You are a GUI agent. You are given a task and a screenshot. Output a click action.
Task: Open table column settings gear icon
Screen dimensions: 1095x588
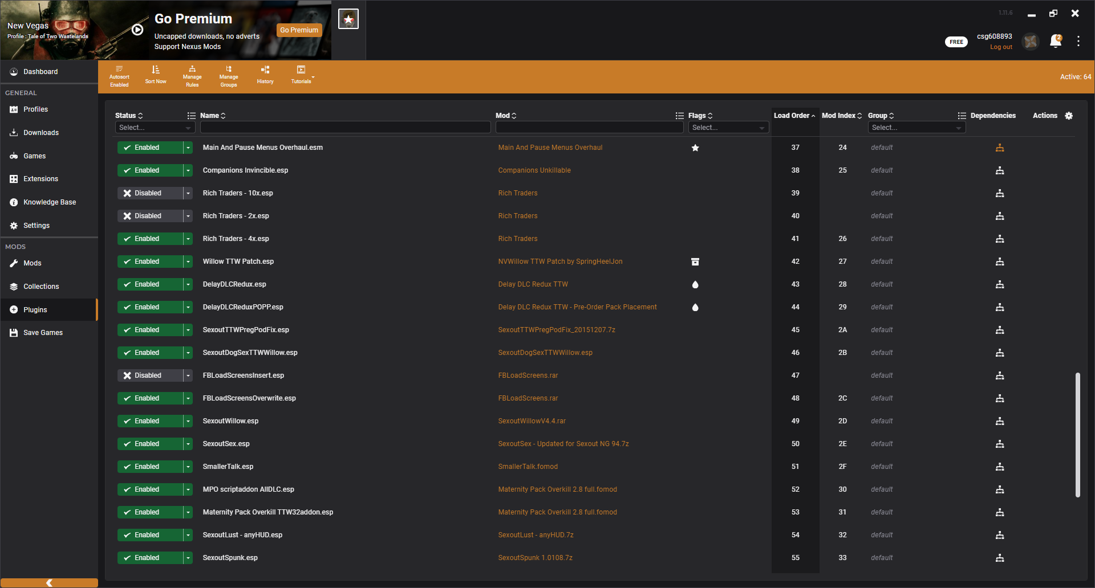(1069, 116)
